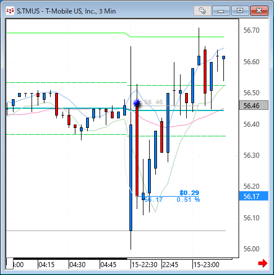Click the 04:15 time axis label
Screen dimensions: 274x275
click(46, 265)
